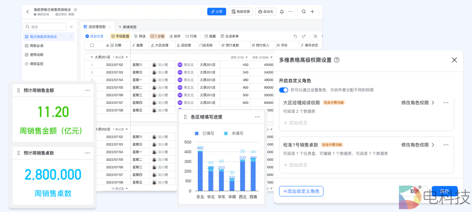Screen dimensions: 472x212
Task: Open 1 分组 grouping option
Action: (157, 36)
